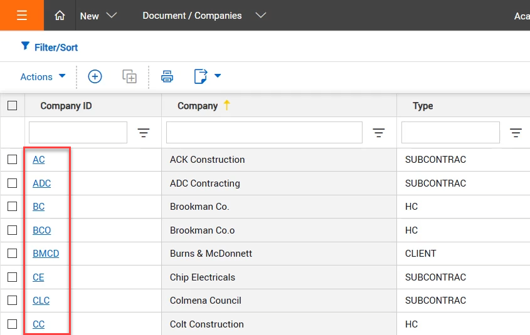Click the New menu label

pos(89,16)
